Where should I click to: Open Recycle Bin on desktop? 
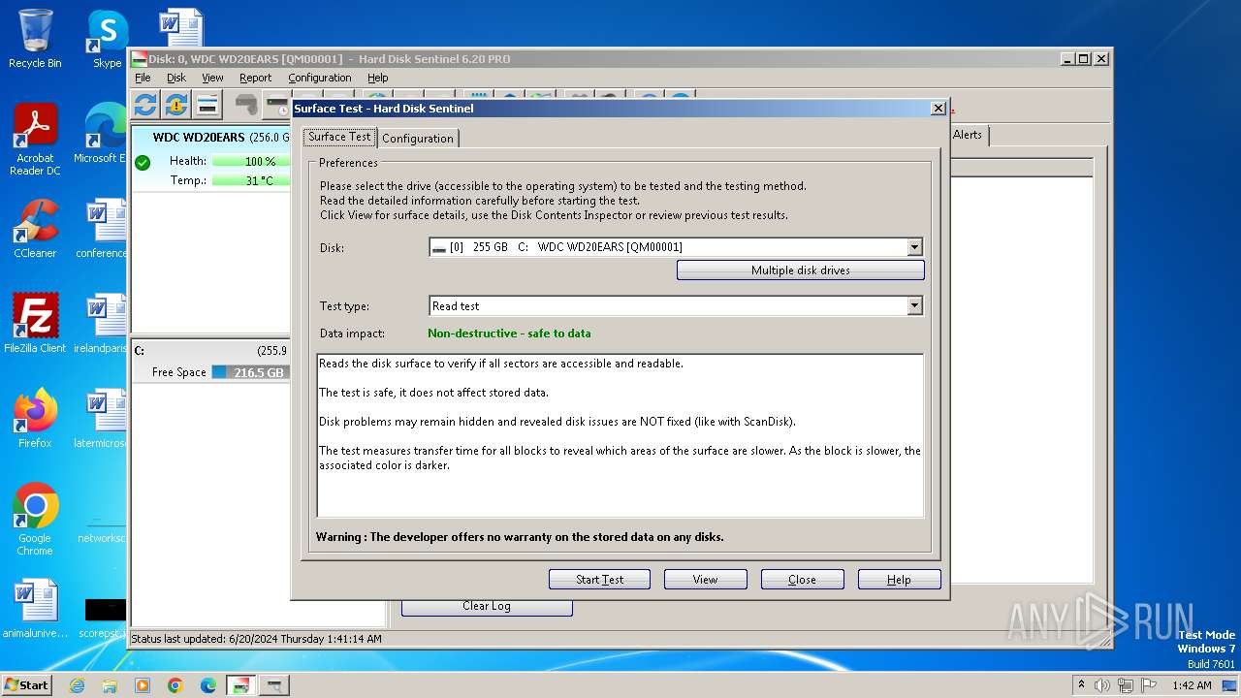pyautogui.click(x=35, y=39)
